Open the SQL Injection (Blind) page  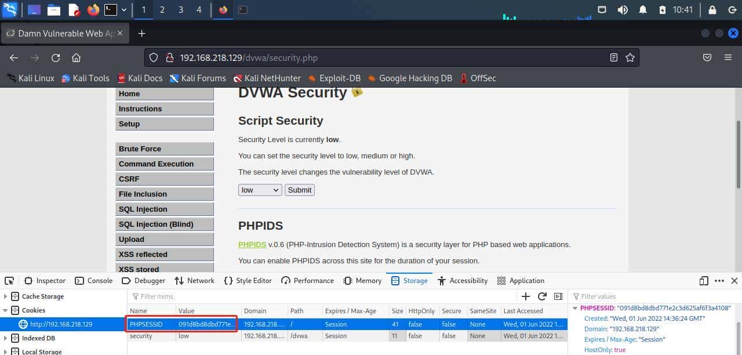165,224
